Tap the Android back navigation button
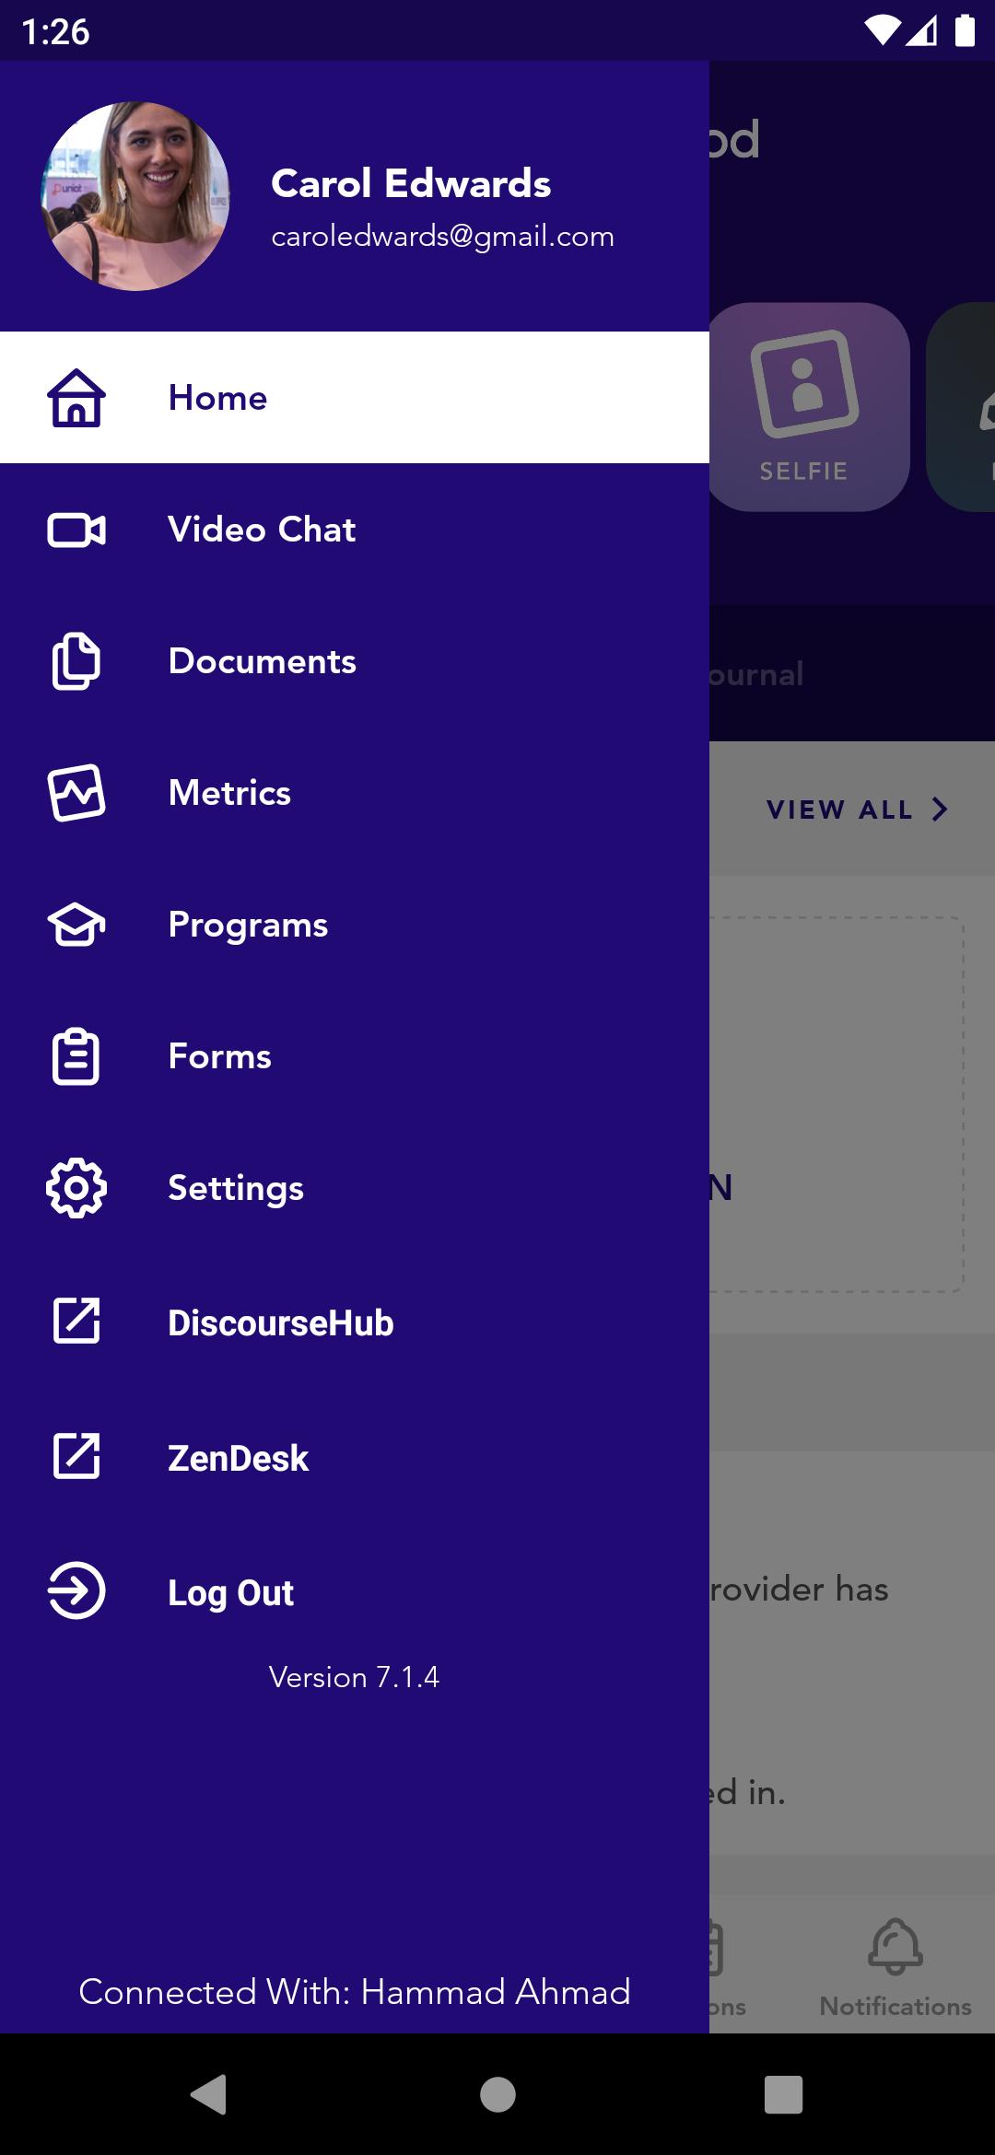The height and width of the screenshot is (2155, 995). pos(209,2094)
